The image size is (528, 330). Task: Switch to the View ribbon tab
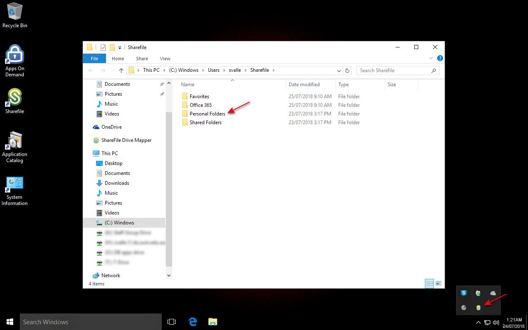(165, 59)
